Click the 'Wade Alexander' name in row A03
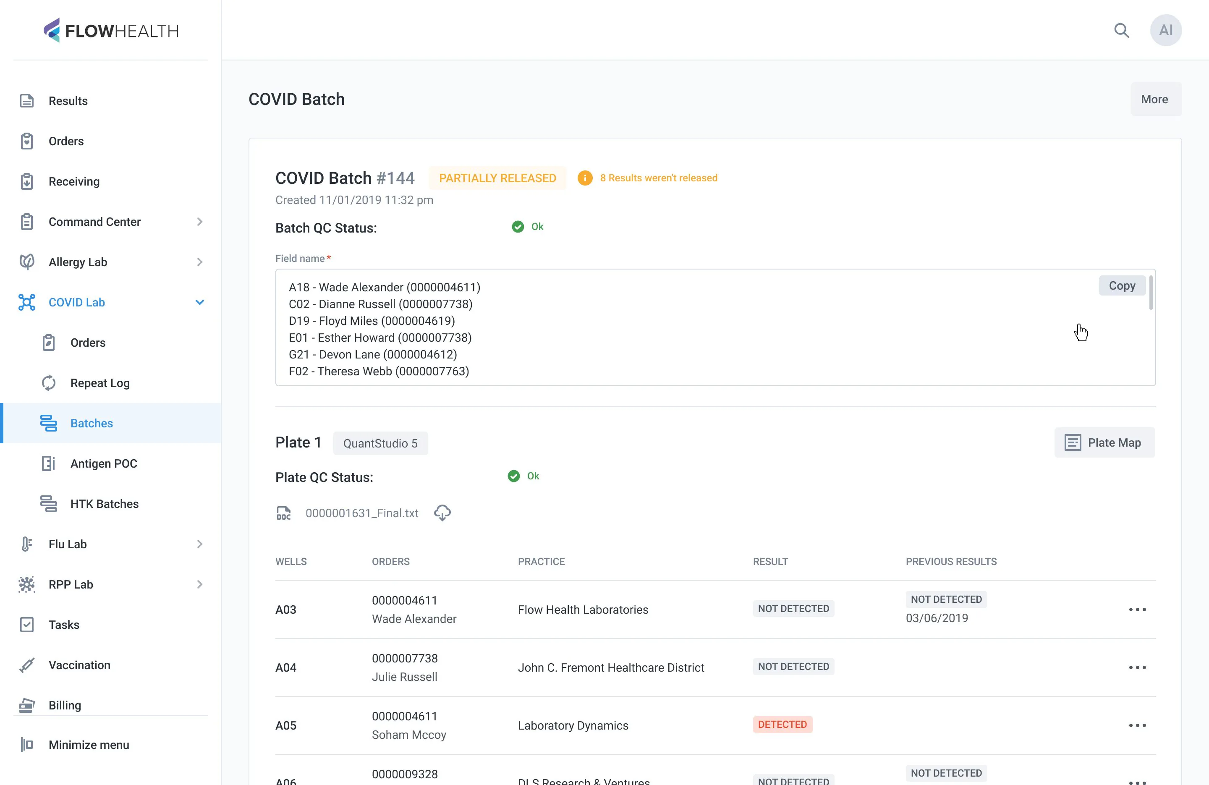Image resolution: width=1209 pixels, height=785 pixels. point(414,619)
